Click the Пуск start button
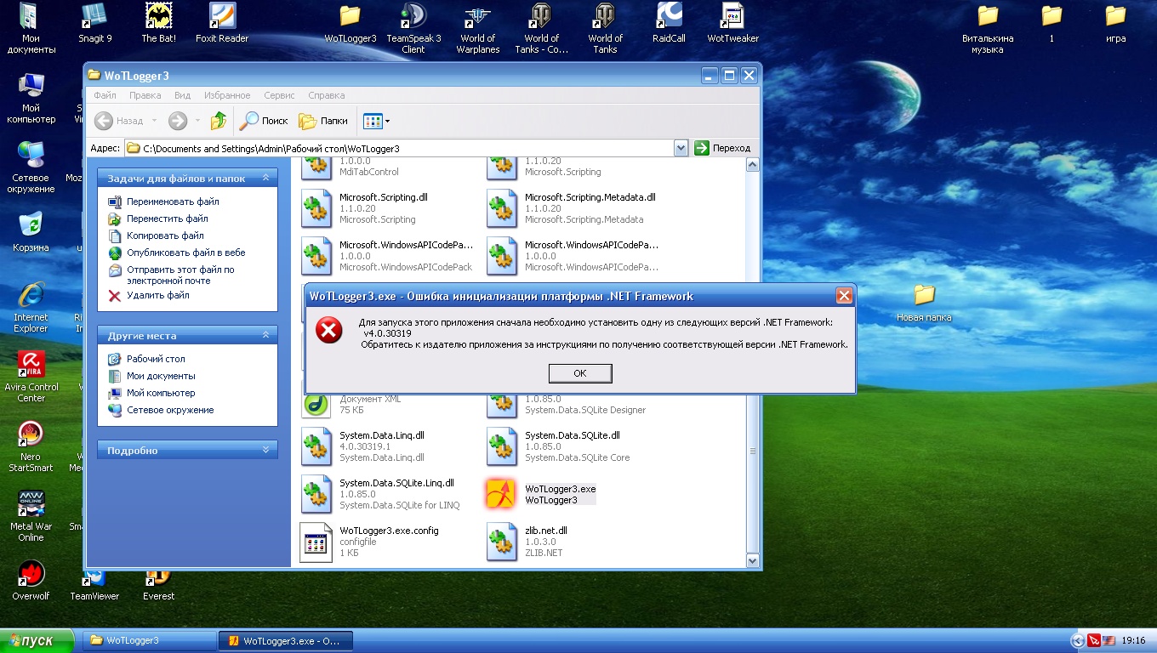Viewport: 1157px width, 653px height. (37, 640)
